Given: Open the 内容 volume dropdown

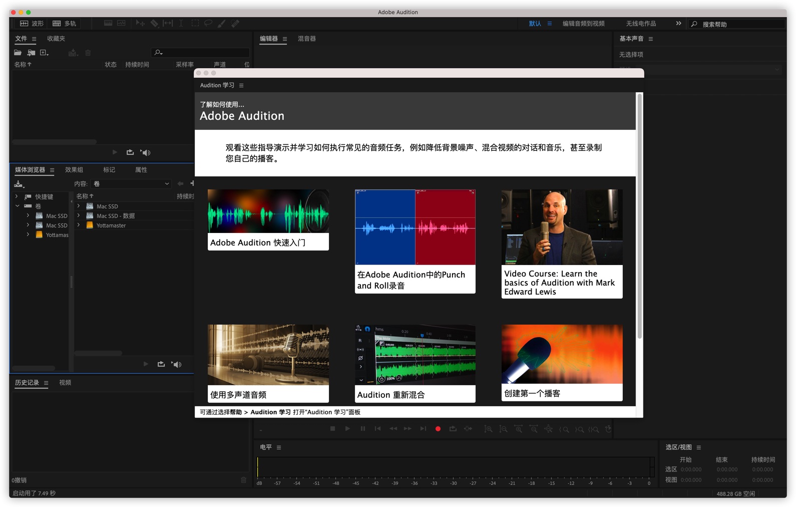Looking at the screenshot, I should (x=131, y=184).
